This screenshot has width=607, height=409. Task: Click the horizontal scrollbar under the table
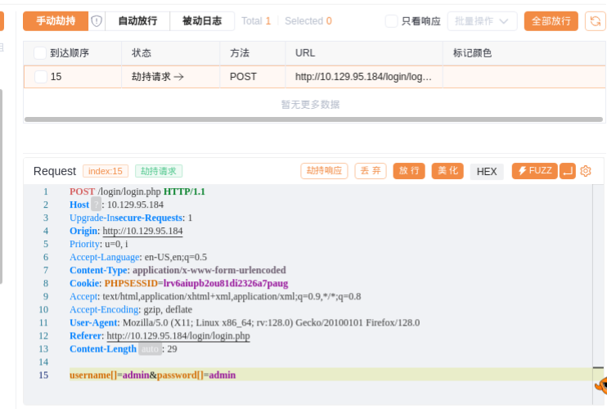click(x=313, y=119)
